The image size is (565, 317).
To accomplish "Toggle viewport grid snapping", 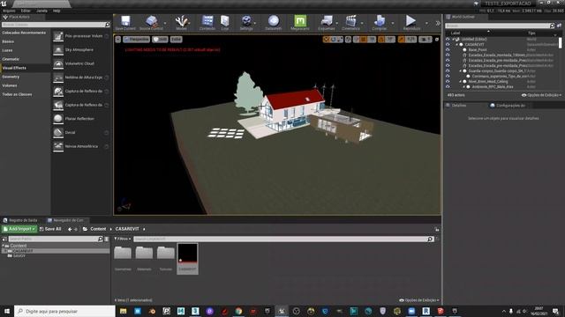I will [364, 40].
